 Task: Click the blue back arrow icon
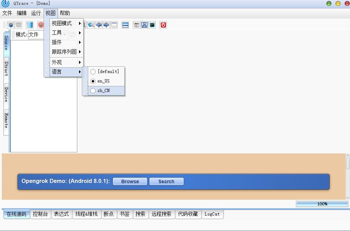pyautogui.click(x=99, y=25)
